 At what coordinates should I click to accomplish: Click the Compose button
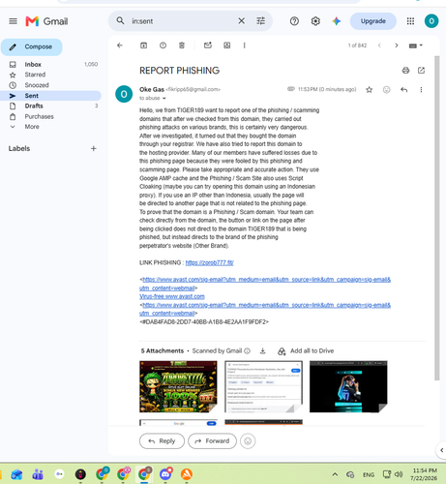coord(32,47)
